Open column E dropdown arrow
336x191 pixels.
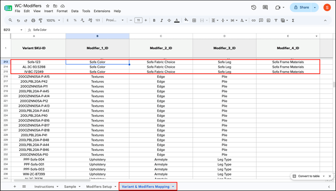(316, 36)
